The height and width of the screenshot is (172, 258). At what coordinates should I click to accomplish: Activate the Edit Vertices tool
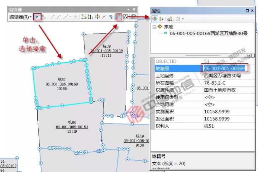[84, 17]
